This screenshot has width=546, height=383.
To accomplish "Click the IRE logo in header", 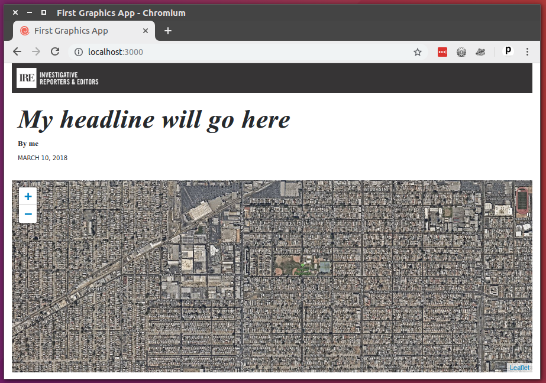I will [x=27, y=78].
